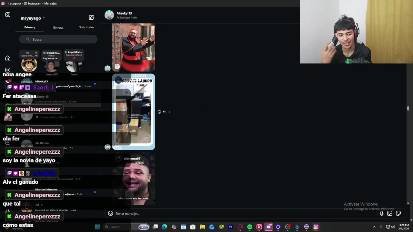Open Juanda RG's note avatar
413x232 pixels.
coord(51,66)
